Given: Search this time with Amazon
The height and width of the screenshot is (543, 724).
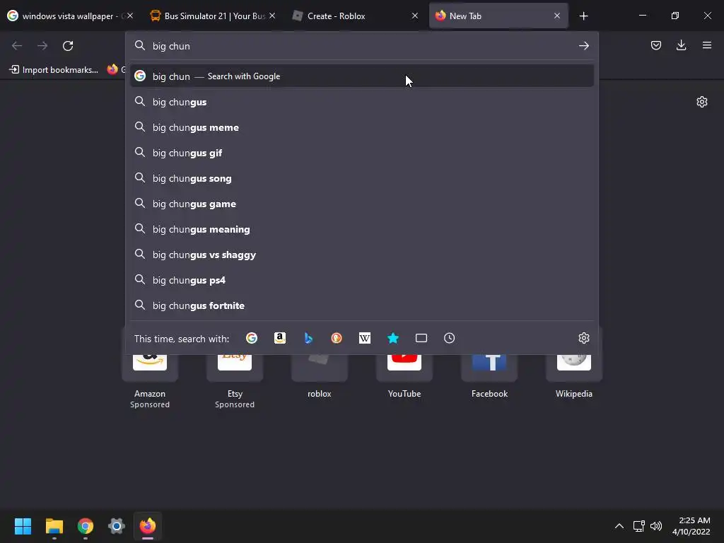Looking at the screenshot, I should 280,338.
